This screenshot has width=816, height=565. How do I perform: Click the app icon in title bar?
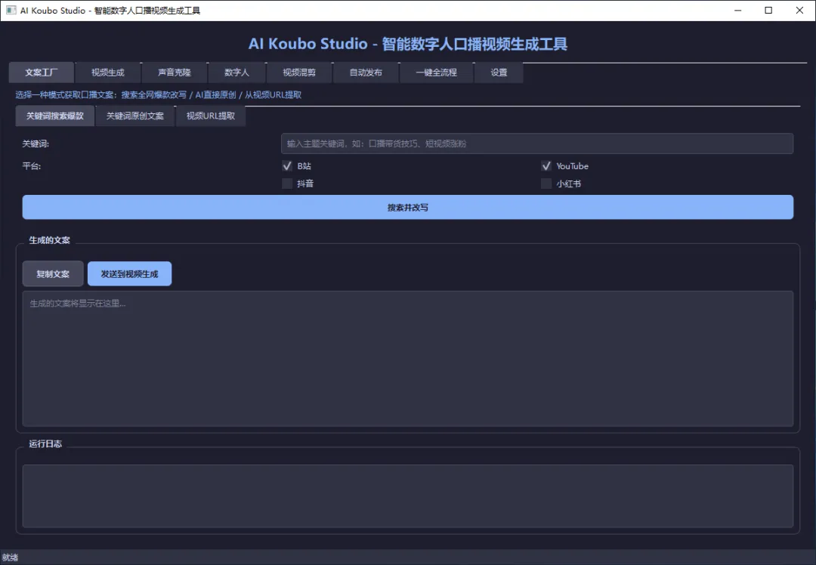[11, 11]
